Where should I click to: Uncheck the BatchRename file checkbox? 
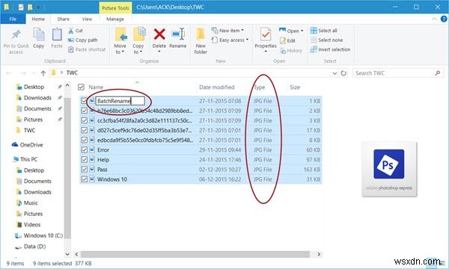[84, 101]
